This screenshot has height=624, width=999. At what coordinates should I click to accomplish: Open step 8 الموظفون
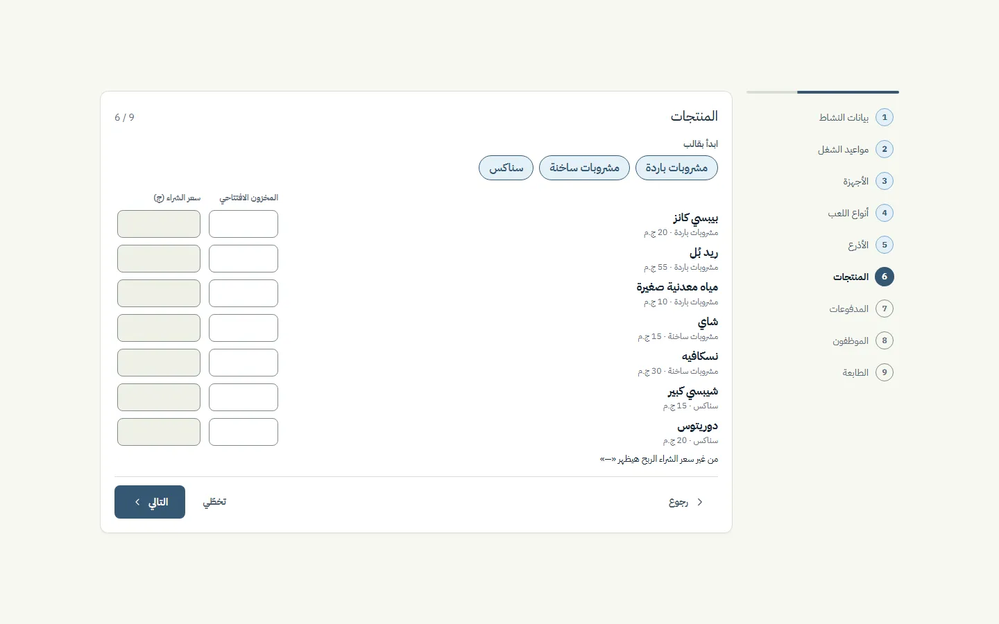[862, 340]
